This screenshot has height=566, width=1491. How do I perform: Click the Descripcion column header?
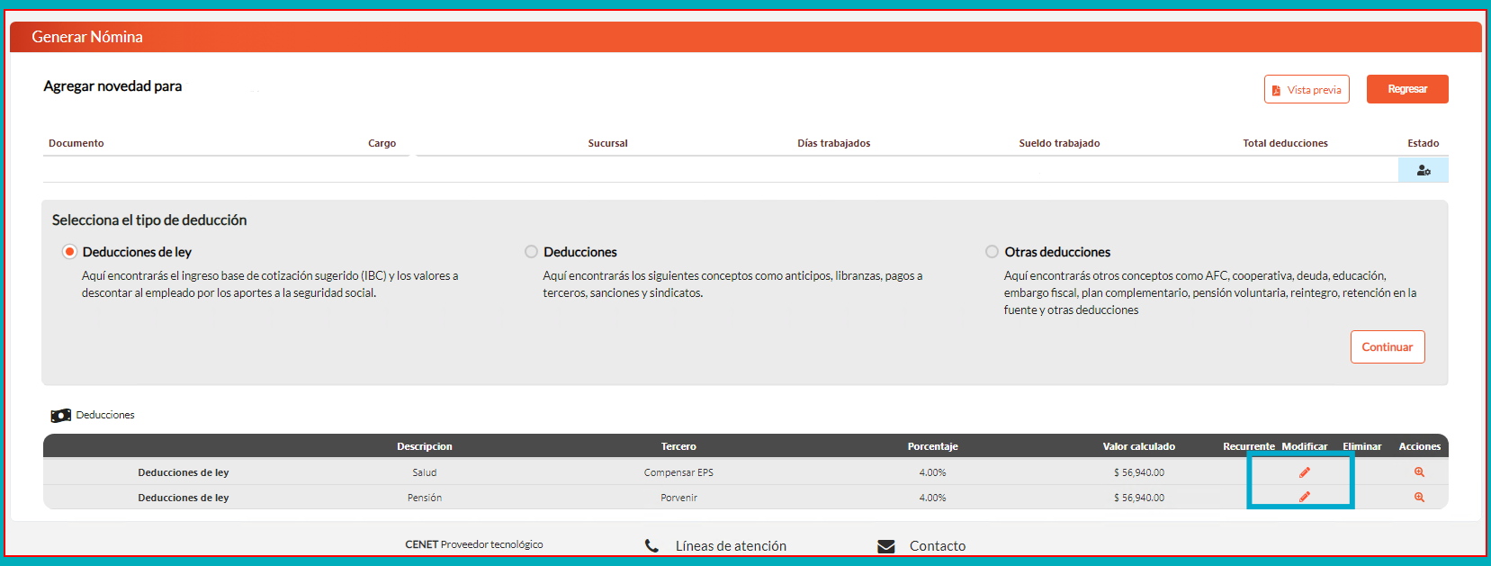pyautogui.click(x=425, y=446)
